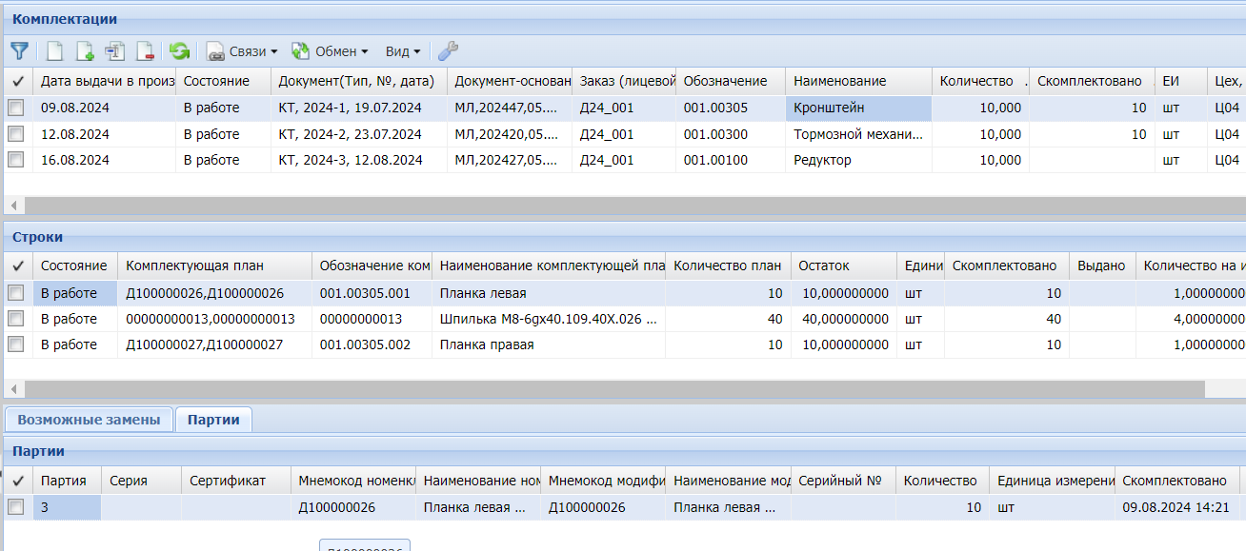Image resolution: width=1246 pixels, height=551 pixels.
Task: Tick the checkbox for the Редуктор row
Action: pos(16,161)
